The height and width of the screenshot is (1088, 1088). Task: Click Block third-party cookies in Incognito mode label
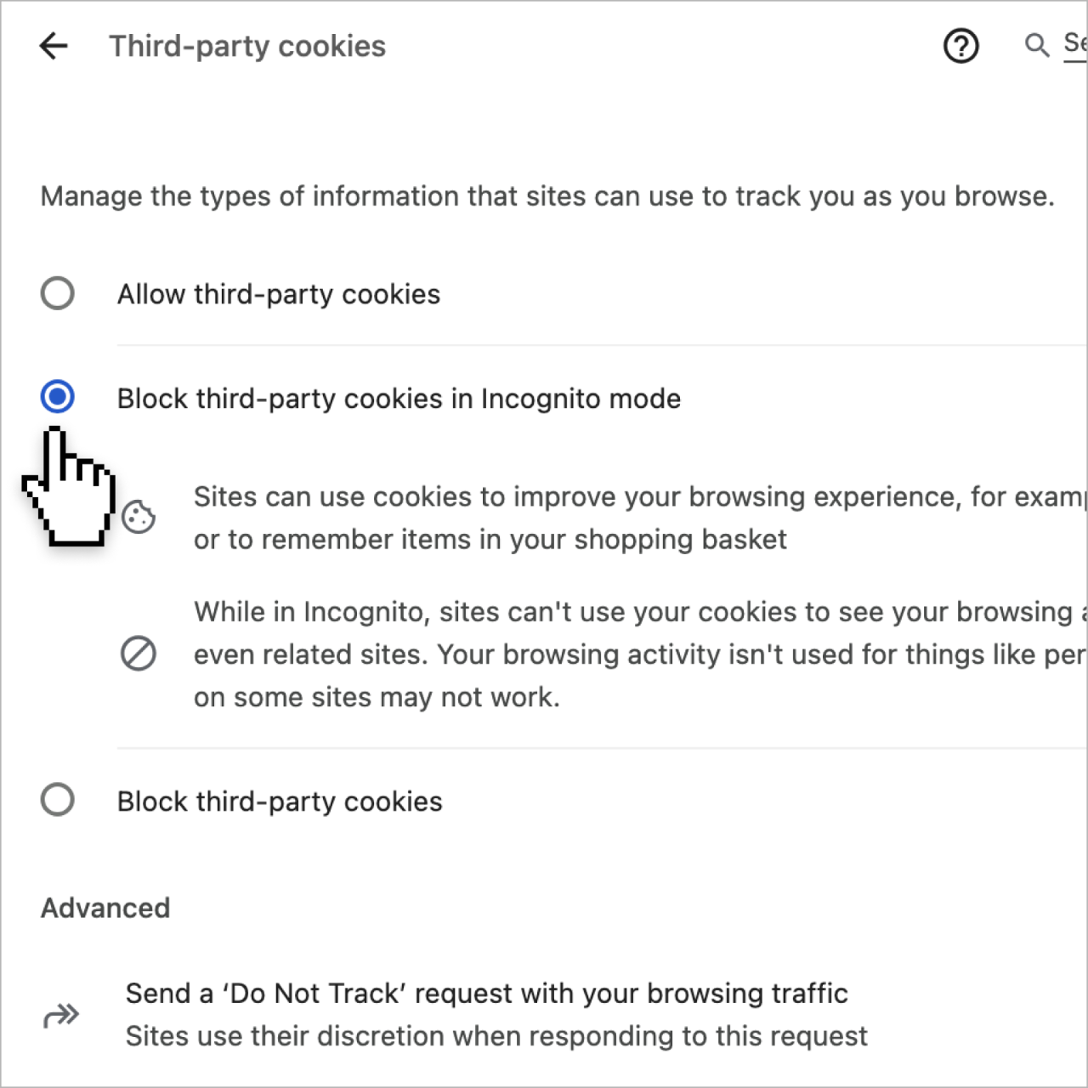click(399, 399)
